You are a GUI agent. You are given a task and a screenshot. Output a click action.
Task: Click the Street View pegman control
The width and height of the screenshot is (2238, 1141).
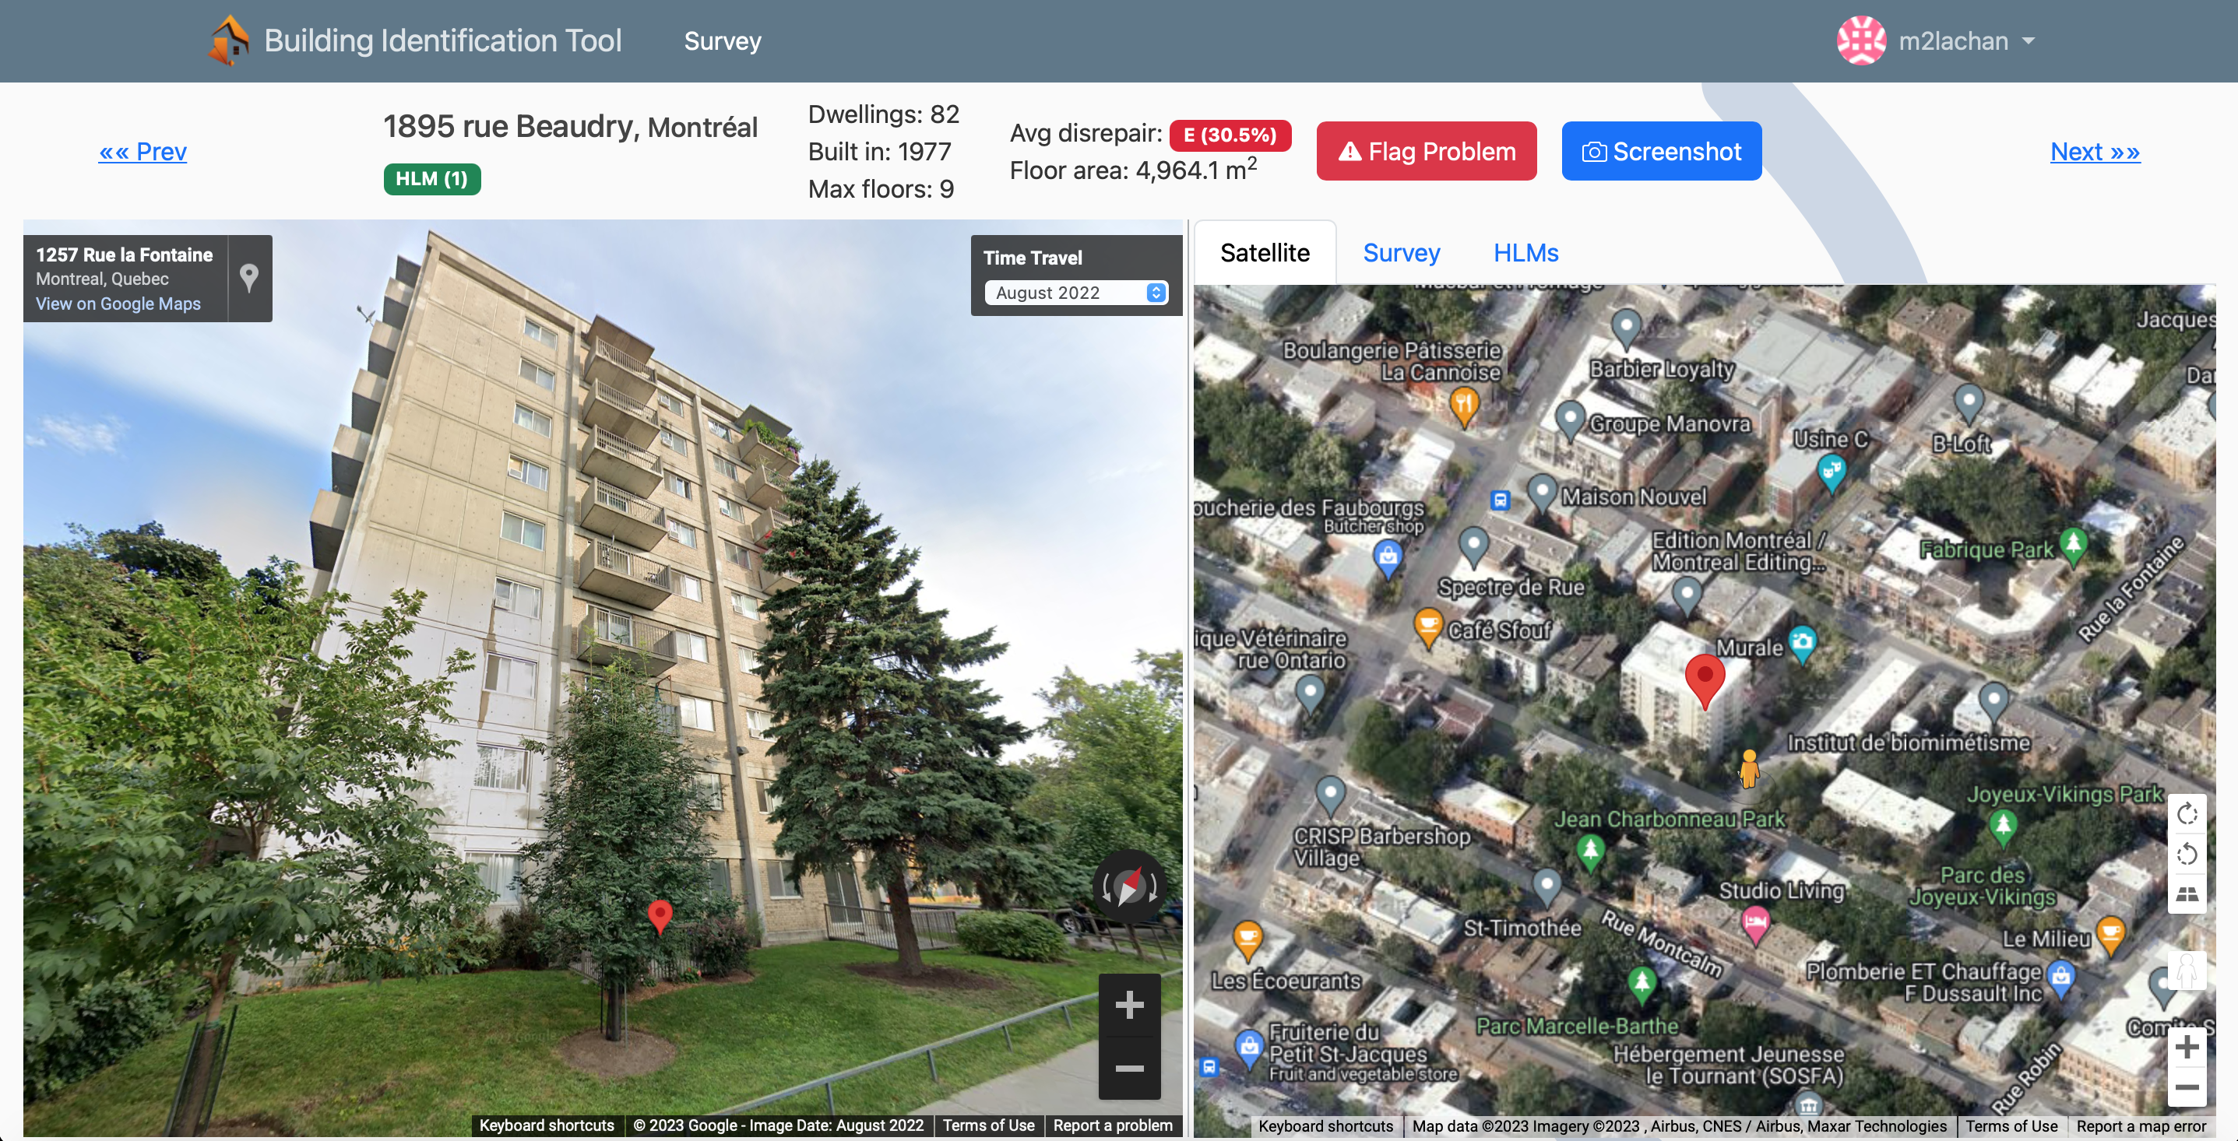[2187, 970]
